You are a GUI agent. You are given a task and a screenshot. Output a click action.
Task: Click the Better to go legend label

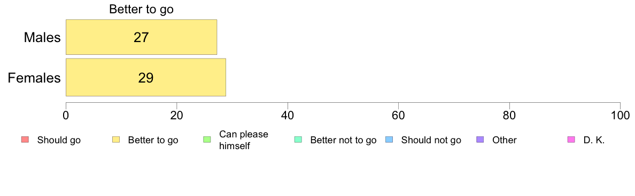[153, 141]
